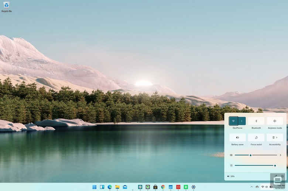Launch Google Chrome from the taskbar
288x191 pixels.
(x=163, y=187)
